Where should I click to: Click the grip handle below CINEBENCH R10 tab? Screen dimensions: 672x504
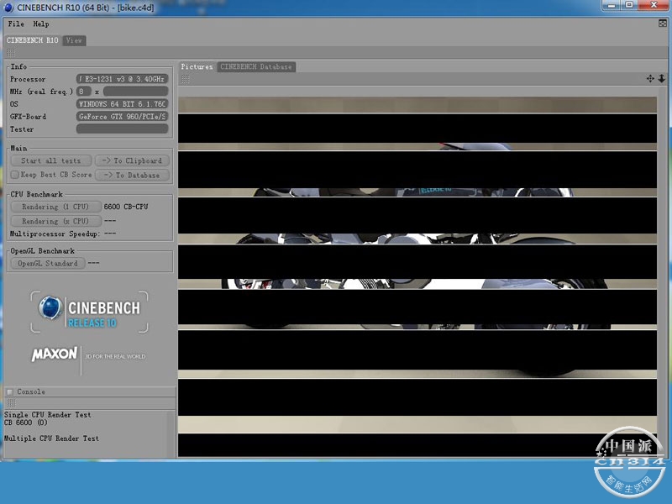[x=11, y=53]
